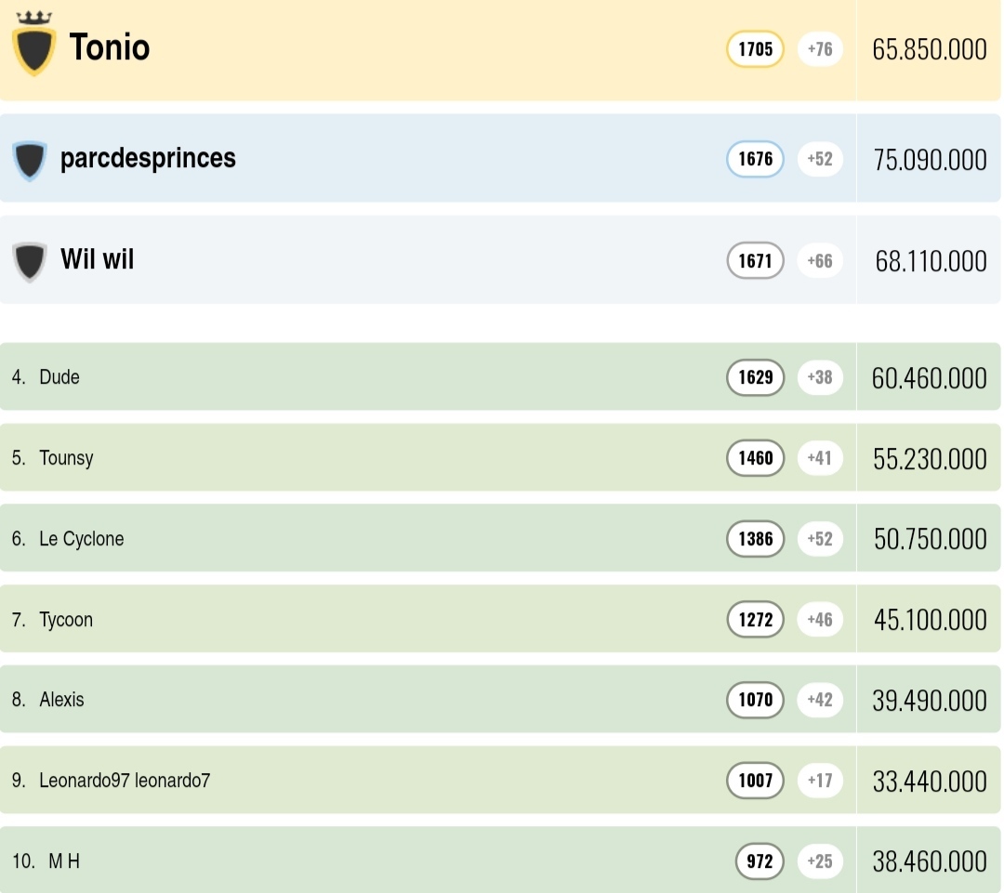This screenshot has width=1004, height=893.
Task: Select Le Cyclone in sixth place
Action: click(x=81, y=539)
